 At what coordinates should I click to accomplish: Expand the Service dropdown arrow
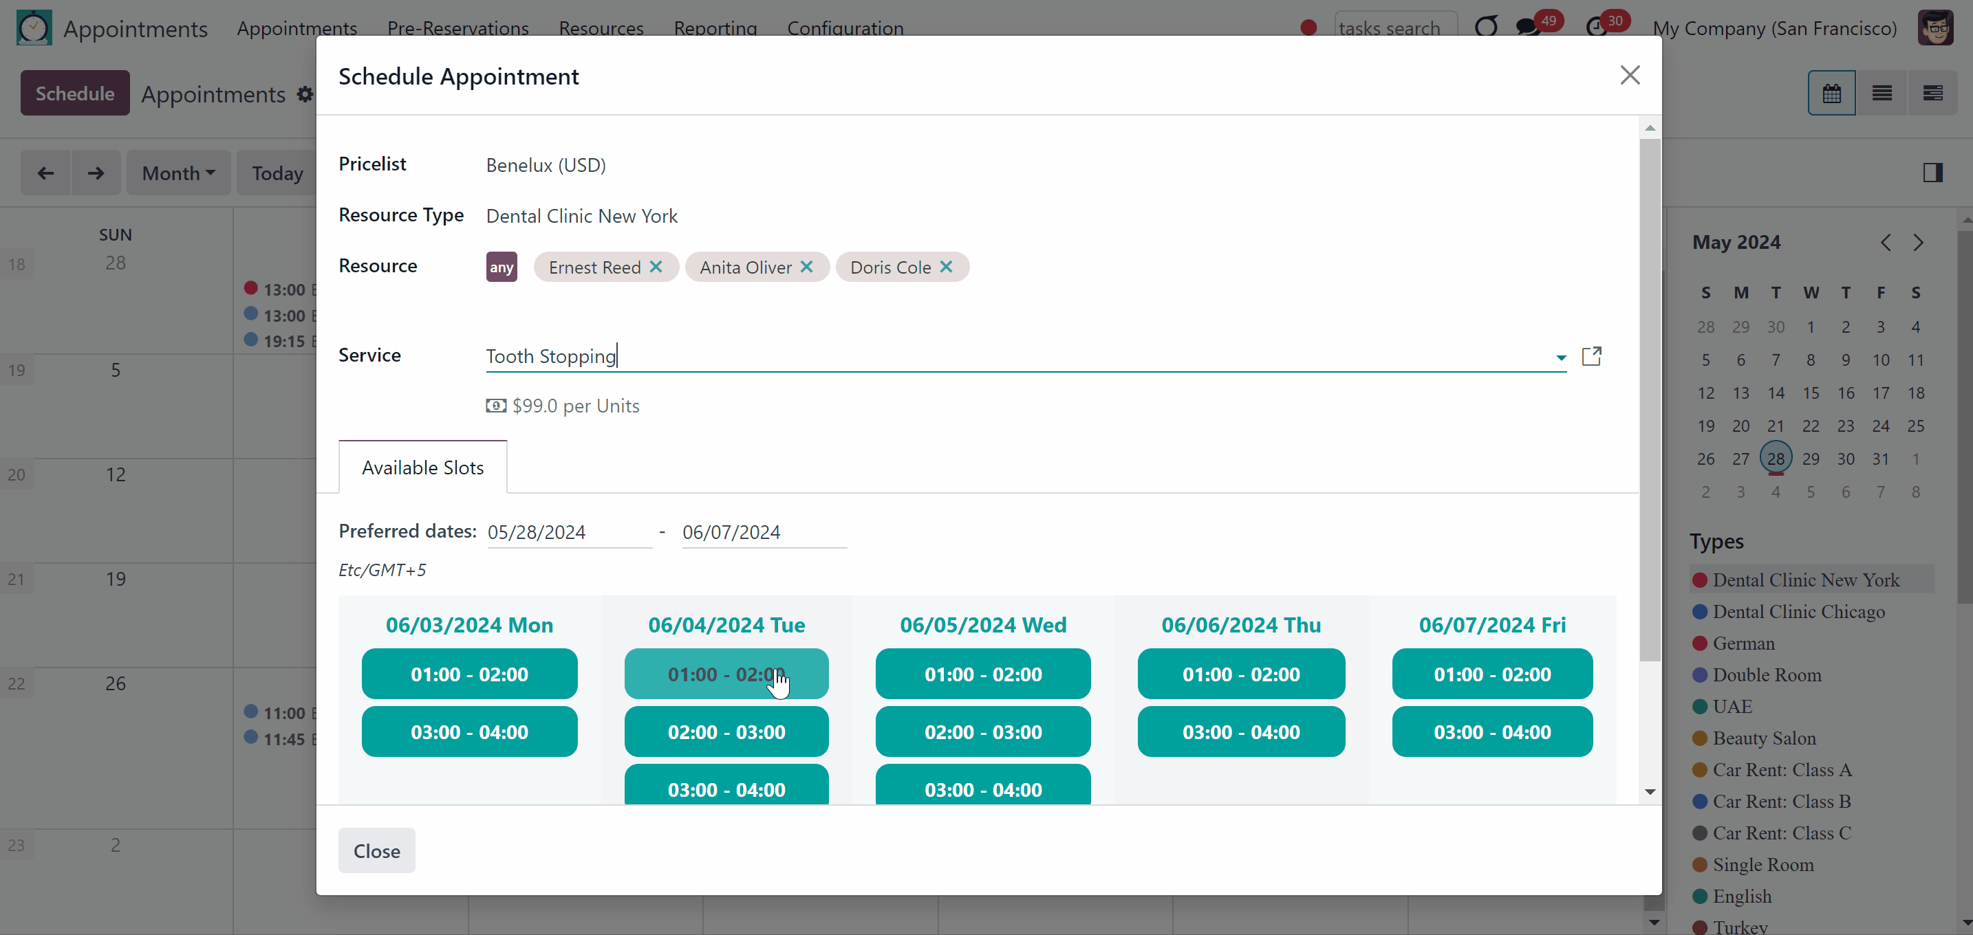(1560, 357)
